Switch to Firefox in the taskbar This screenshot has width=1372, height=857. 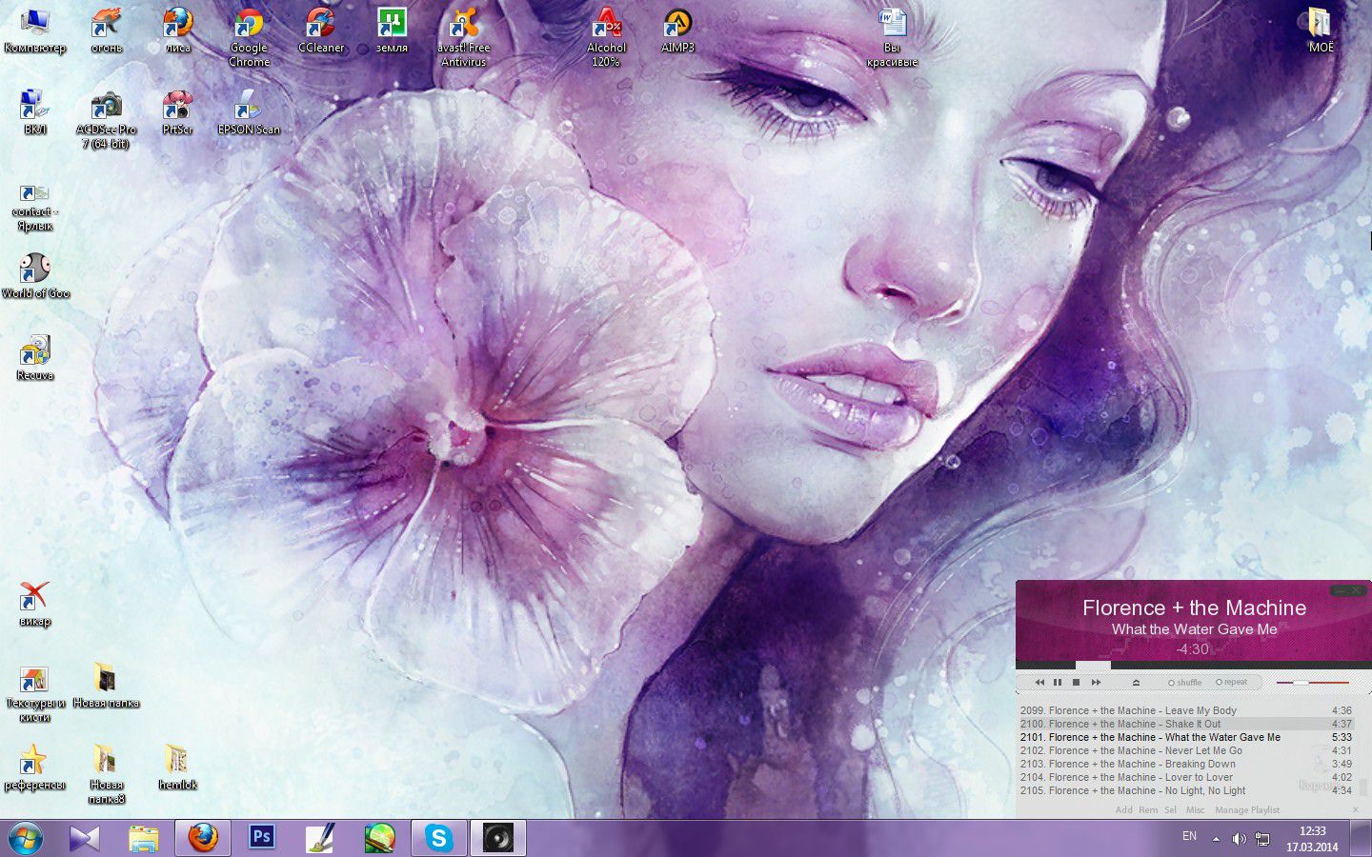pos(202,838)
